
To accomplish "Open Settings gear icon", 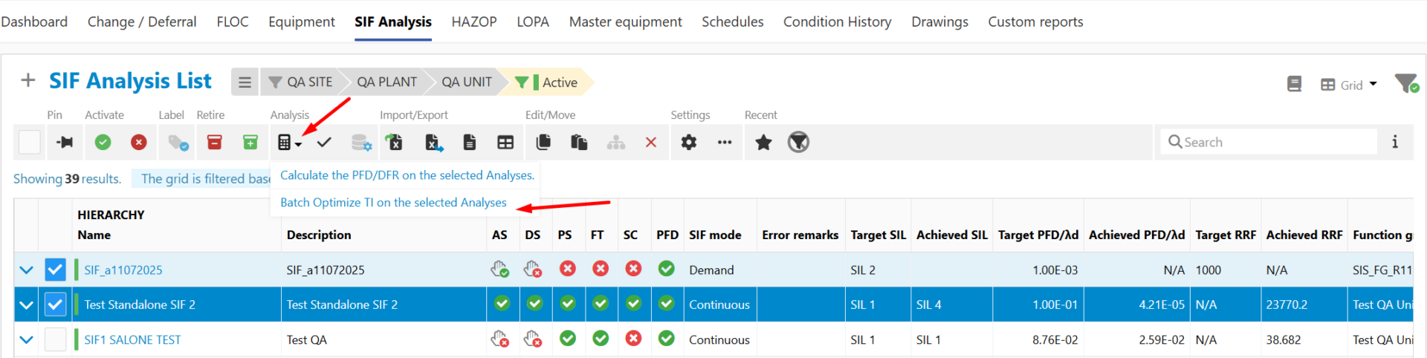I will [x=689, y=142].
